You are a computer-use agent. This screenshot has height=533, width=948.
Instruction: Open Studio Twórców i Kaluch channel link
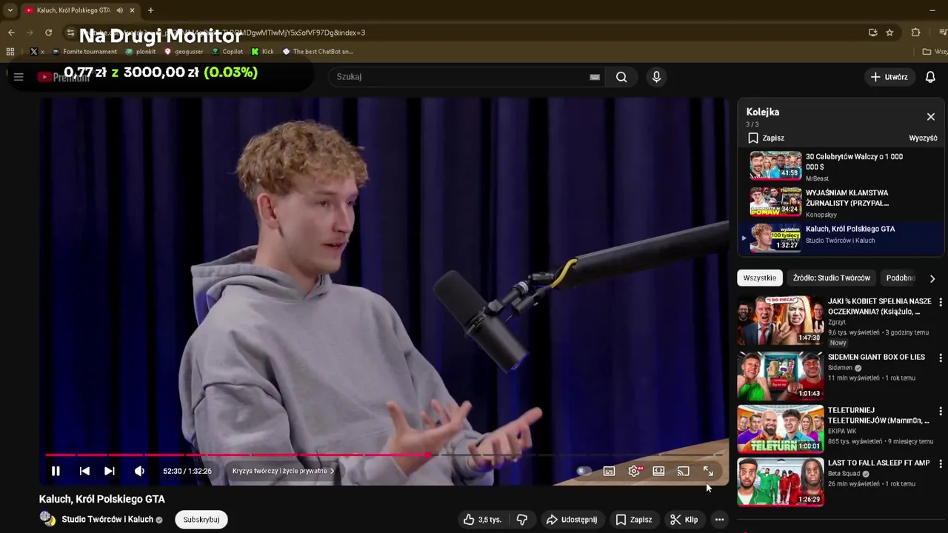pos(107,520)
